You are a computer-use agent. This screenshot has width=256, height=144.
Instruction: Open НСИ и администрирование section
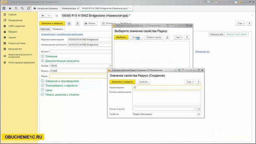tap(21, 62)
